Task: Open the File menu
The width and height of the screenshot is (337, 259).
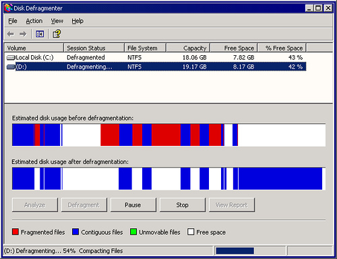Action: (13, 21)
